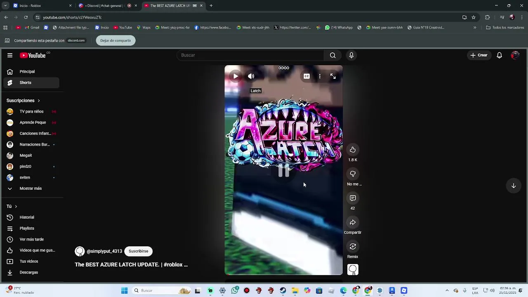Toggle closed captions on the Short
The width and height of the screenshot is (528, 297).
[x=306, y=76]
